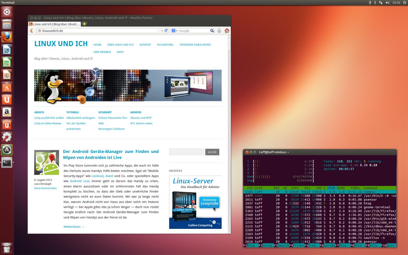Open HTC Desire rooten link
Screen dimensions: 408x255
141,123
